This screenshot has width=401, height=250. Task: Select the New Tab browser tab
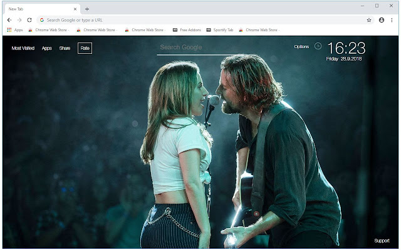click(x=43, y=9)
